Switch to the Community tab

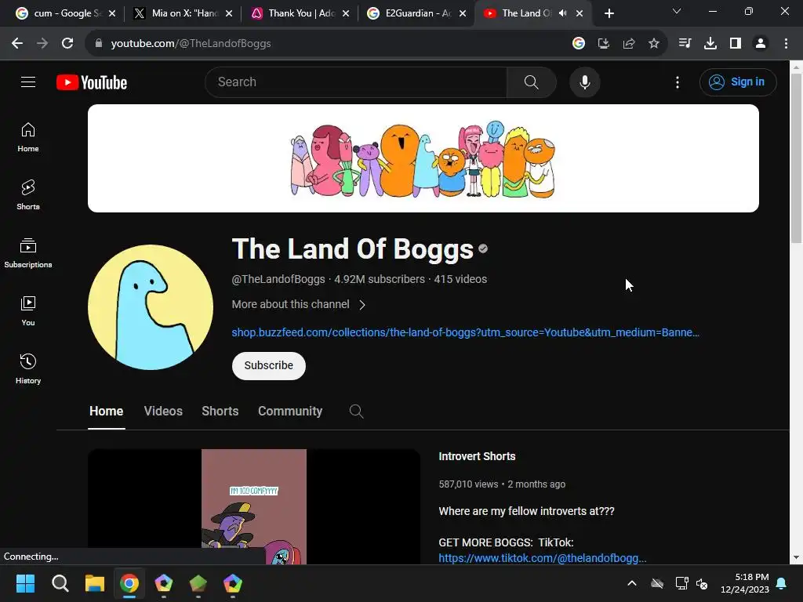[290, 411]
